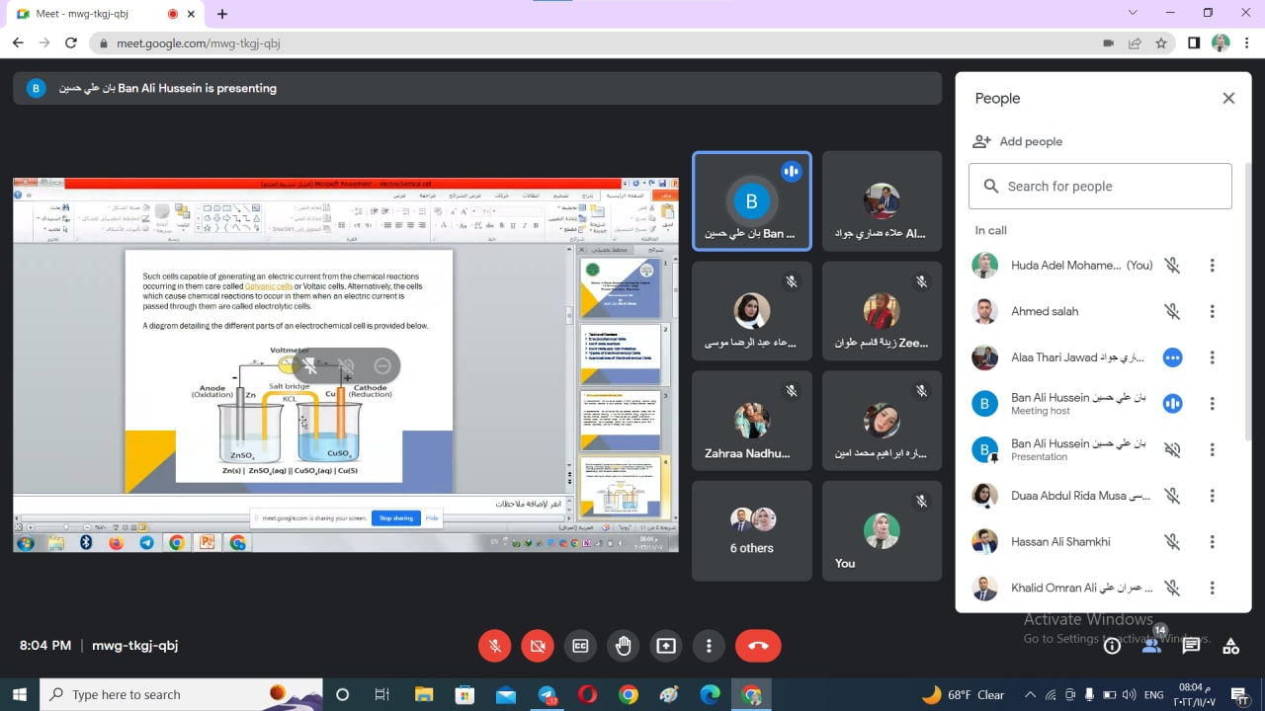Open the chat with everyone panel
Screen dimensions: 1265x711
pos(1191,646)
